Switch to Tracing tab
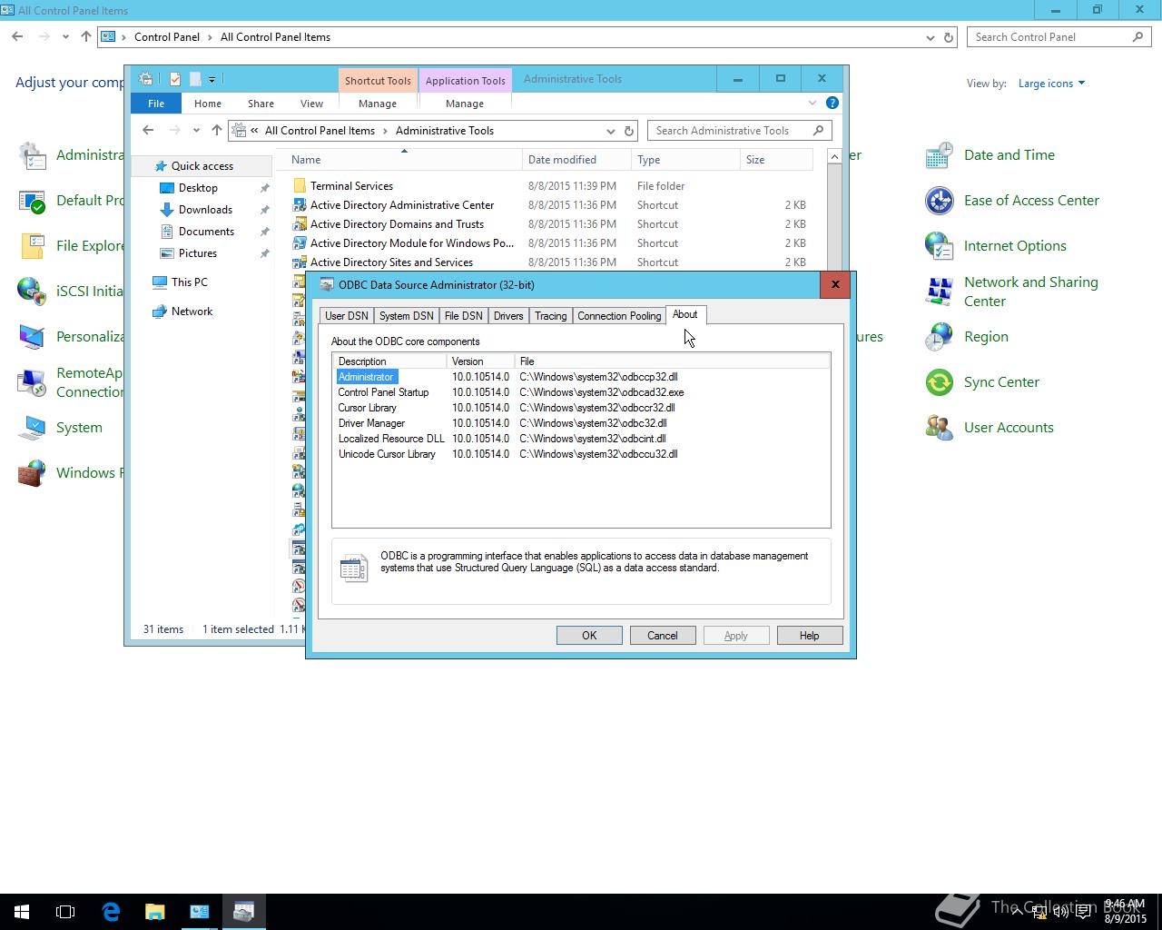The height and width of the screenshot is (930, 1162). click(x=550, y=316)
